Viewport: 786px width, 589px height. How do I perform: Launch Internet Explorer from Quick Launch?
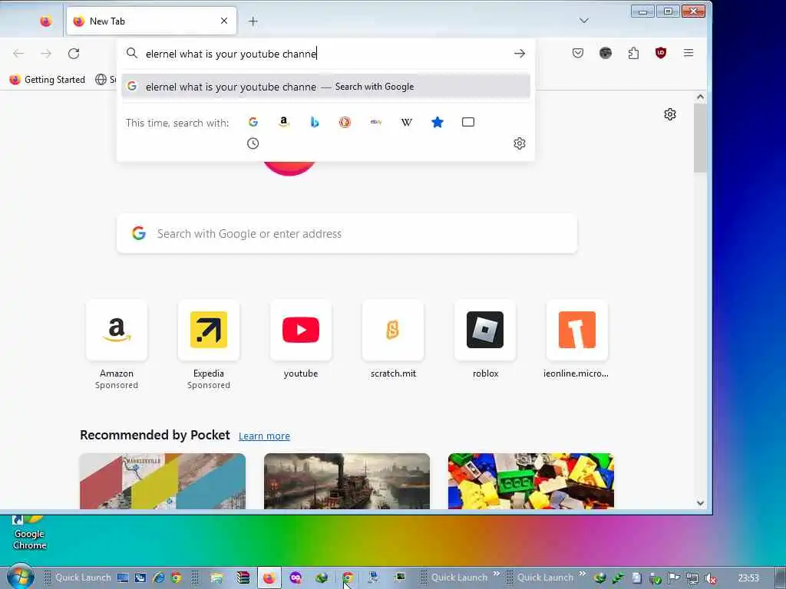159,577
